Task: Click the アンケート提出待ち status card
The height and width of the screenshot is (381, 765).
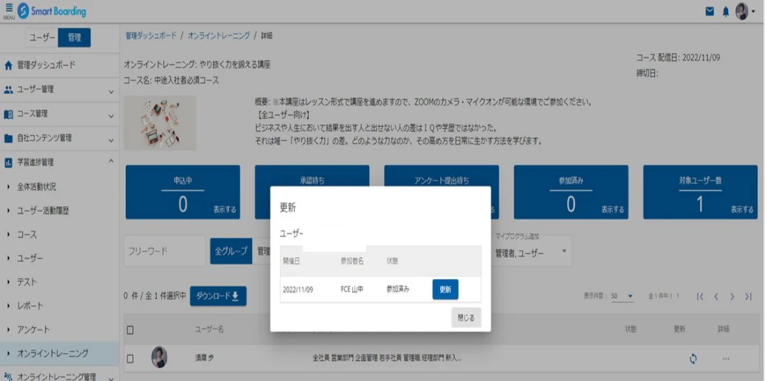Action: 442,192
